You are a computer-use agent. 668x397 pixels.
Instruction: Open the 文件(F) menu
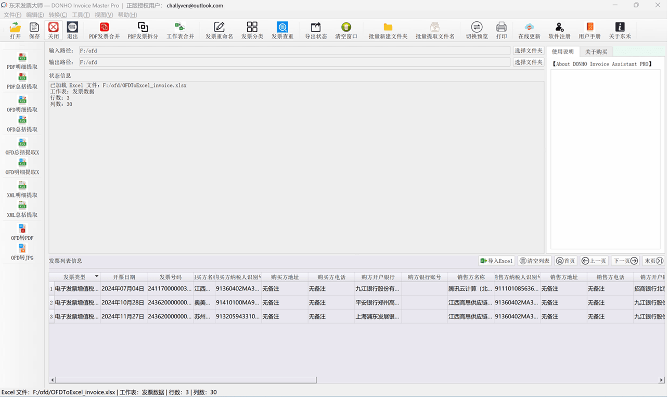point(12,15)
